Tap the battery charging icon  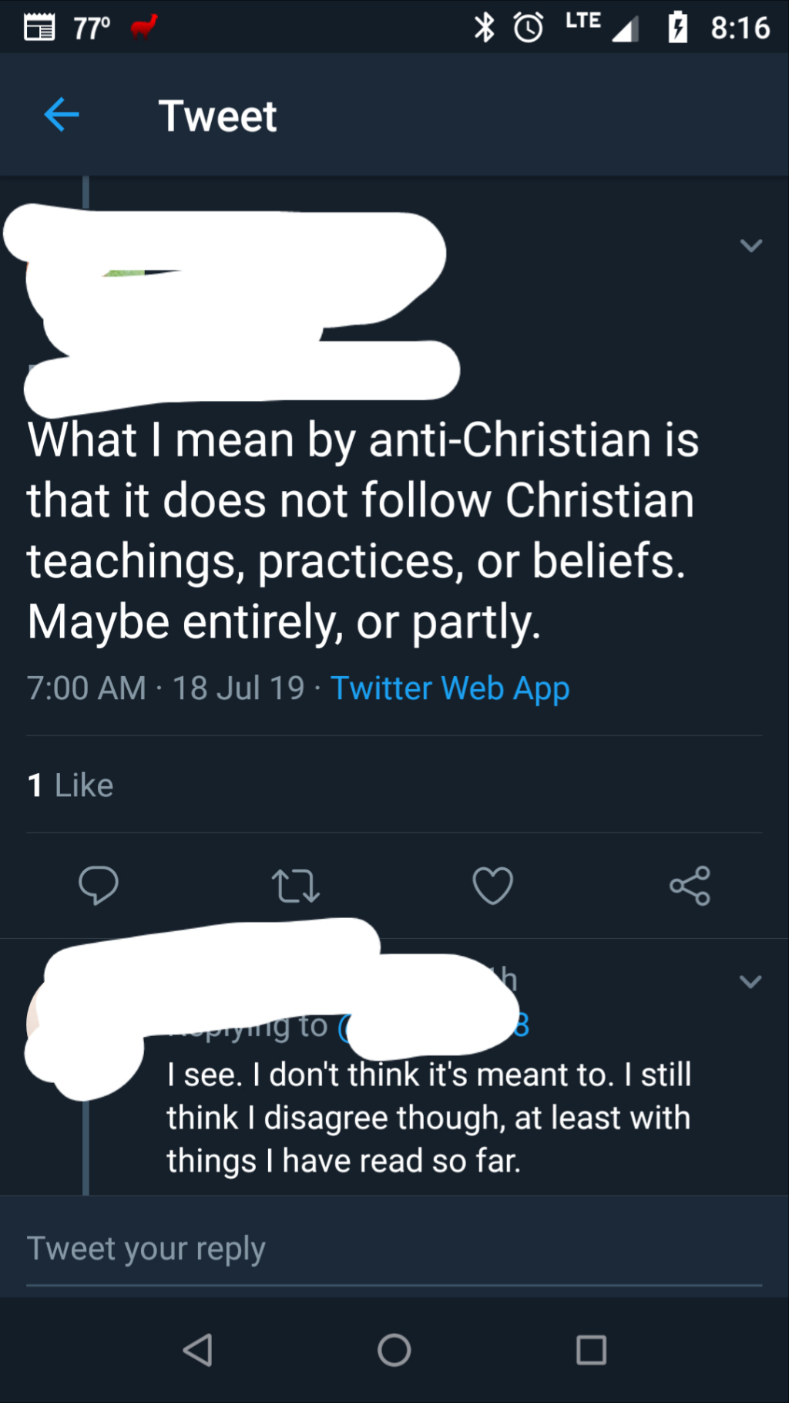[677, 28]
